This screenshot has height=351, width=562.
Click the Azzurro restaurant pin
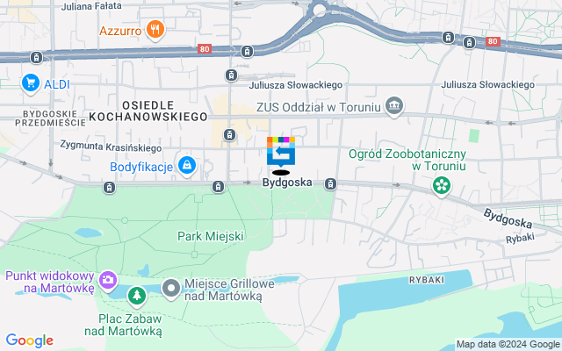pos(155,30)
